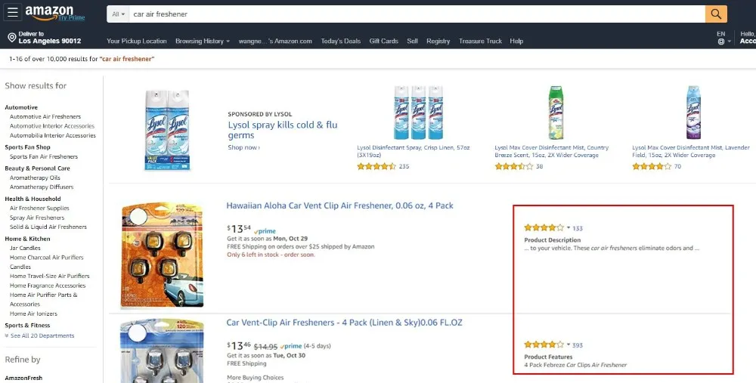Open the hamburger navigation menu
756x383 pixels.
point(13,13)
